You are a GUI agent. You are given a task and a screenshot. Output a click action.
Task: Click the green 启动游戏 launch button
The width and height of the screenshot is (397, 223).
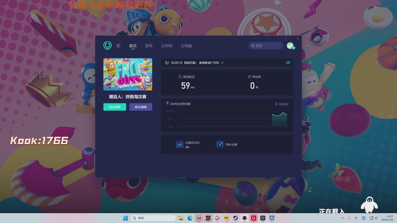click(x=115, y=107)
